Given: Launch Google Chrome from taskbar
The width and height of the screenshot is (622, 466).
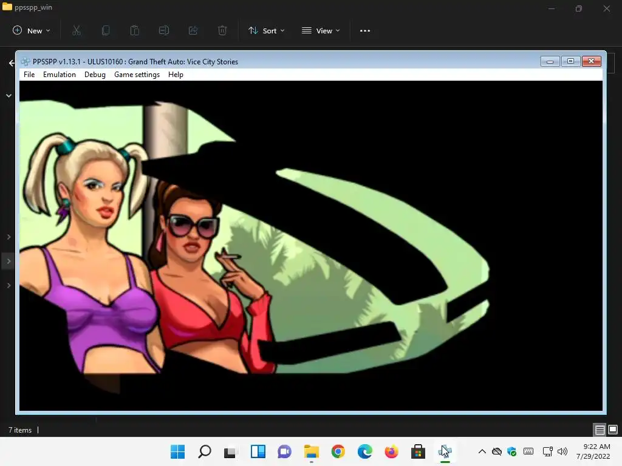Looking at the screenshot, I should (338, 451).
